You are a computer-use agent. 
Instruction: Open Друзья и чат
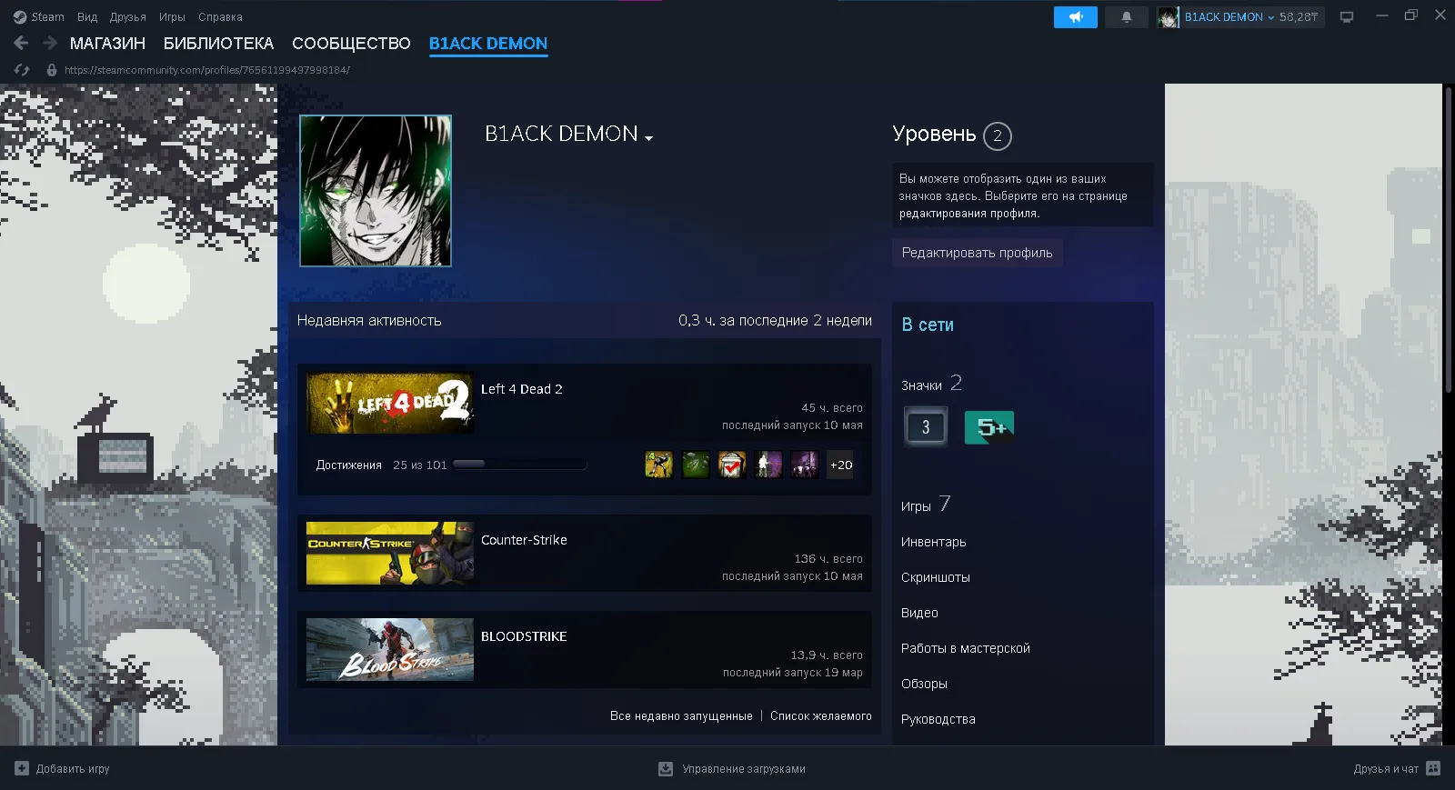1386,769
